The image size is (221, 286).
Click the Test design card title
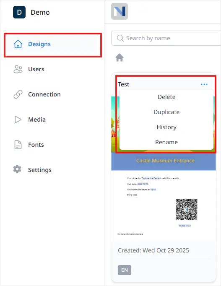pos(123,84)
